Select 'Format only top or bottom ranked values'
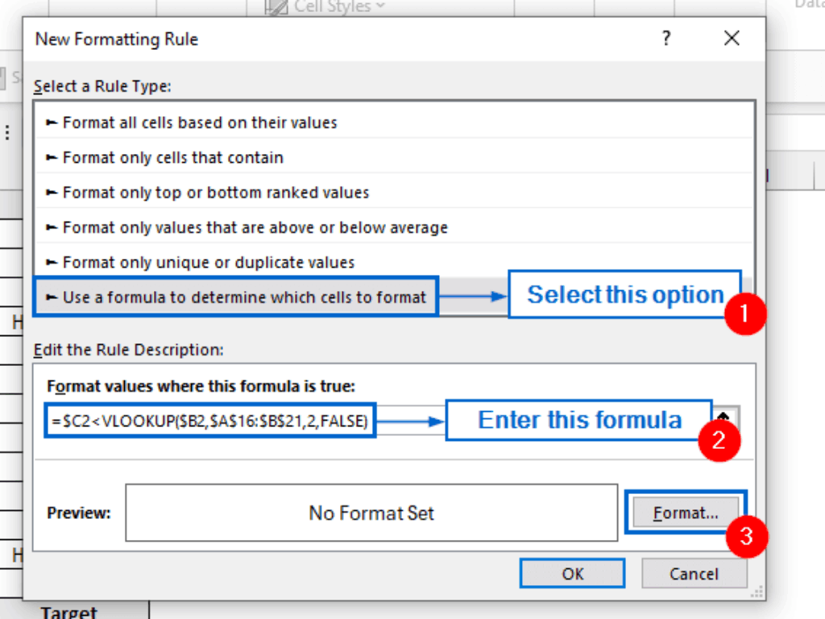Screen dimensions: 825x619 (216, 193)
